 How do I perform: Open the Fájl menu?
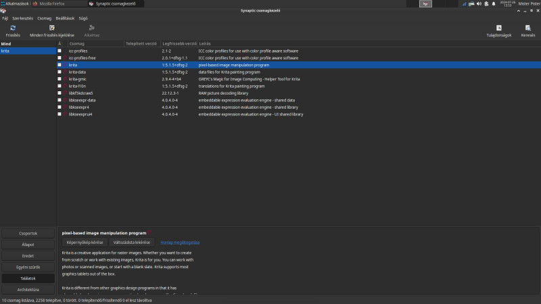point(5,18)
